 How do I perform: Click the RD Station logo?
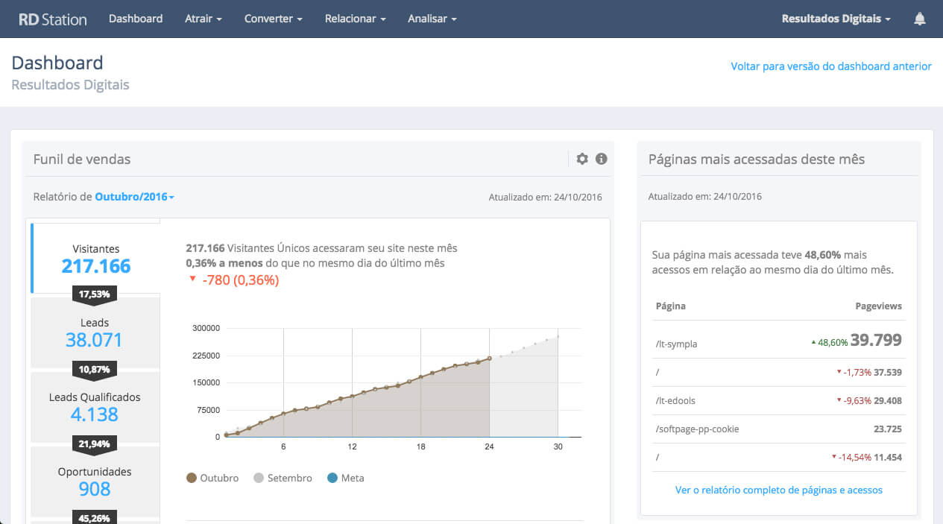tap(52, 19)
